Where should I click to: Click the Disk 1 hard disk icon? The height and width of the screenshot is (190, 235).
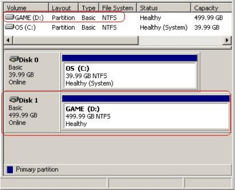pos(14,100)
